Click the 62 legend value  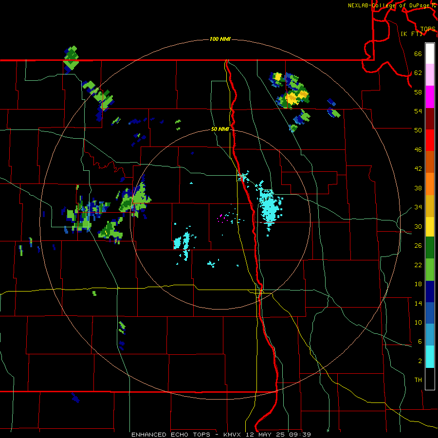(418, 73)
